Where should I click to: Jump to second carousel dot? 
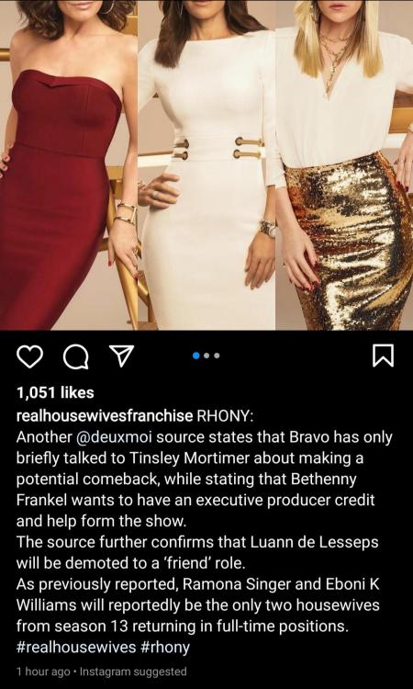[x=207, y=356]
